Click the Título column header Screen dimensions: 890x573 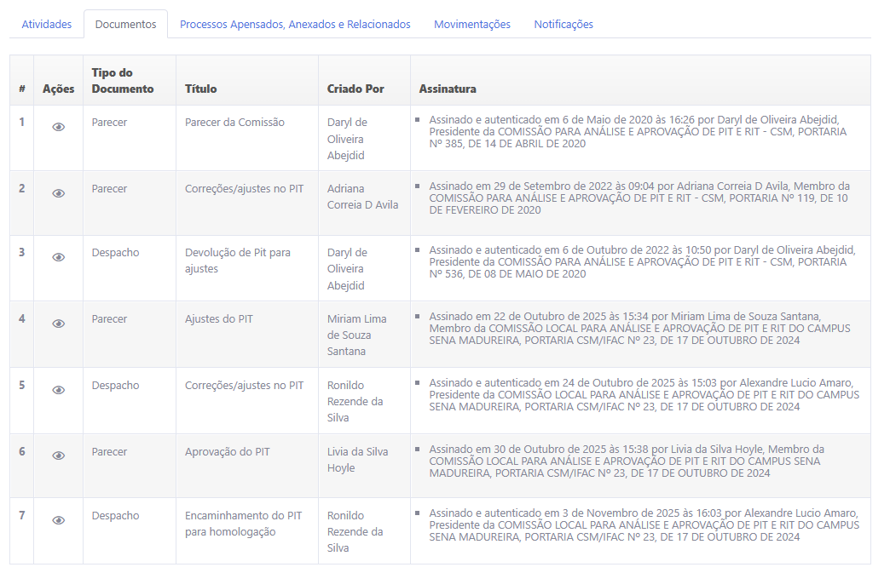click(200, 89)
